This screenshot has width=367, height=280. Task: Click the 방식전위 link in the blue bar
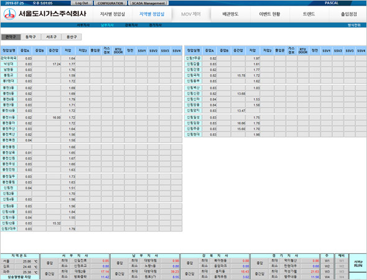tap(354, 25)
